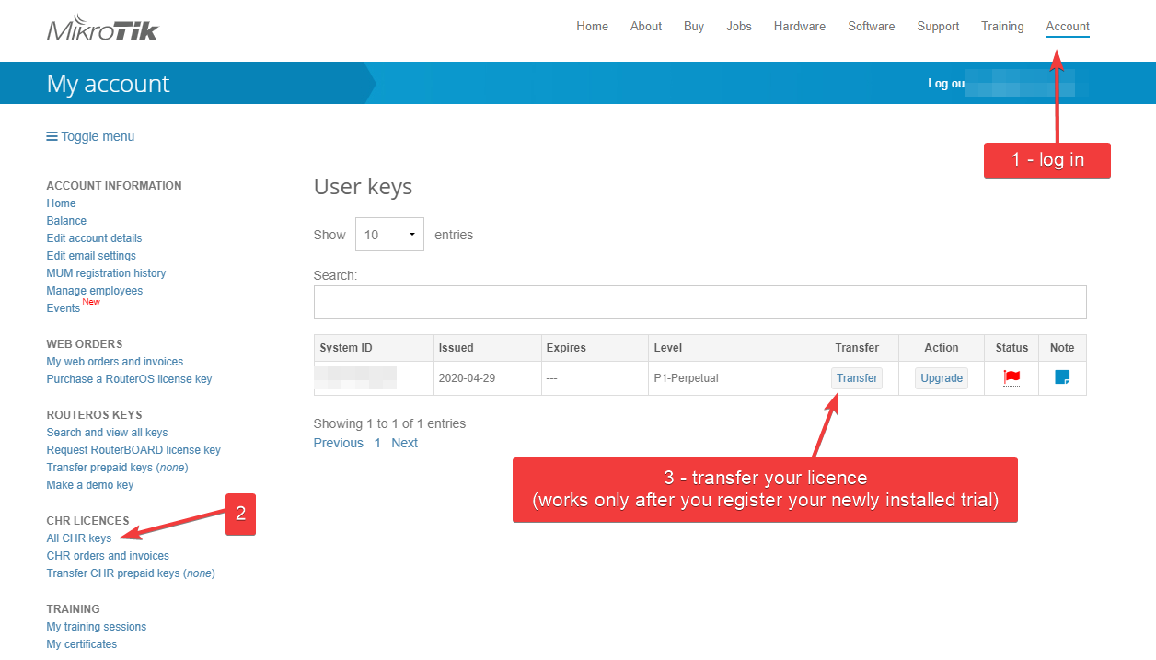Click the 2020-04-29 issued date cell

point(488,378)
